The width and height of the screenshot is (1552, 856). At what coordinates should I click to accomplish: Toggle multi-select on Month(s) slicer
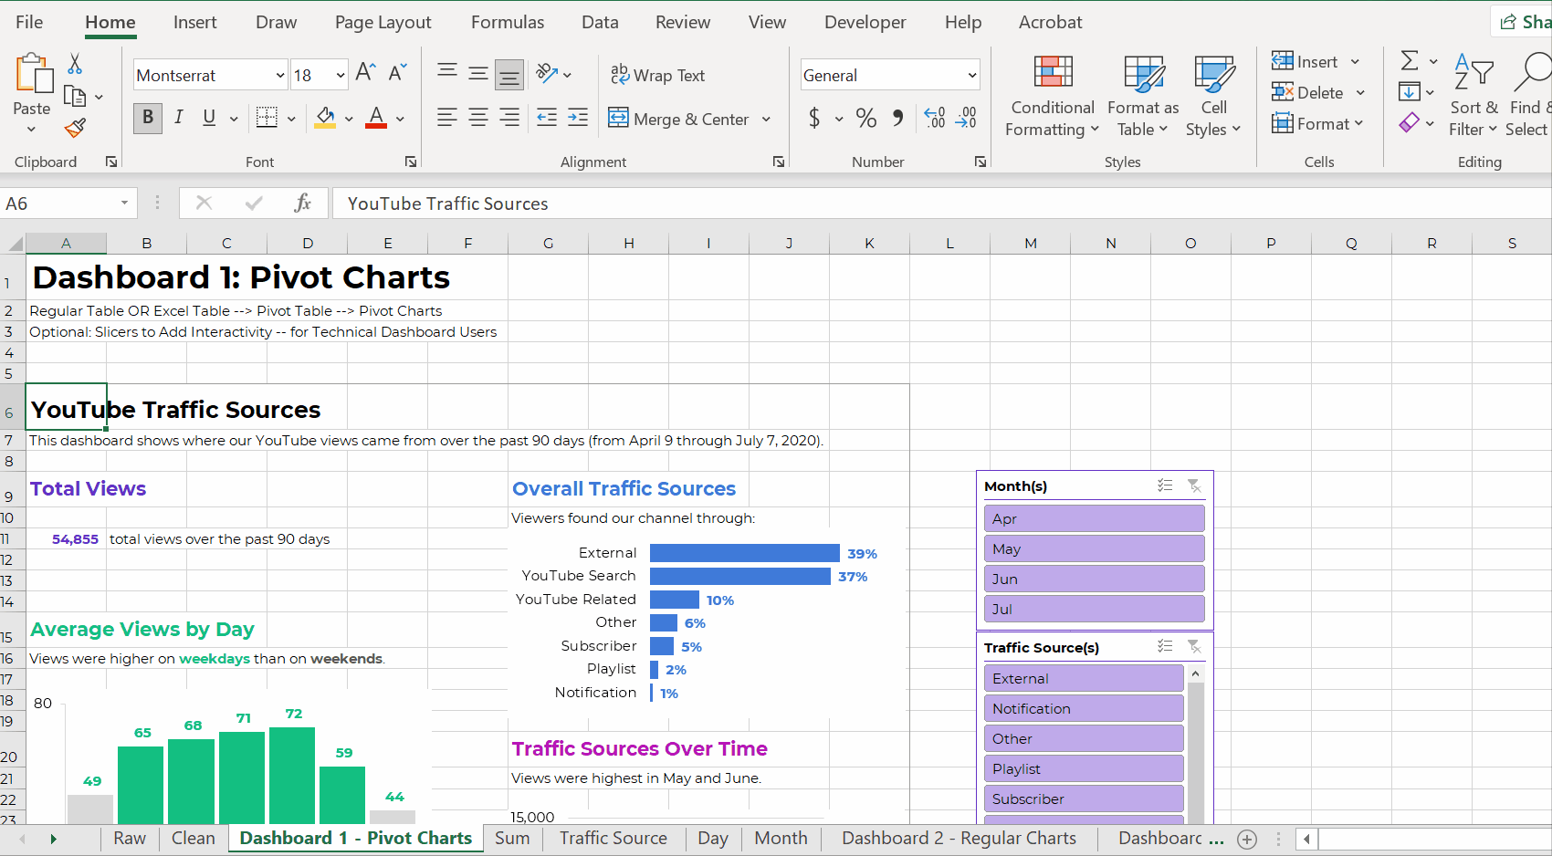[x=1165, y=485]
